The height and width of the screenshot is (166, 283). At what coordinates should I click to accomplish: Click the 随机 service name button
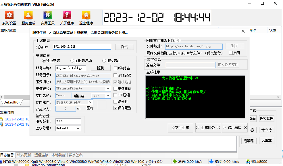(101, 68)
